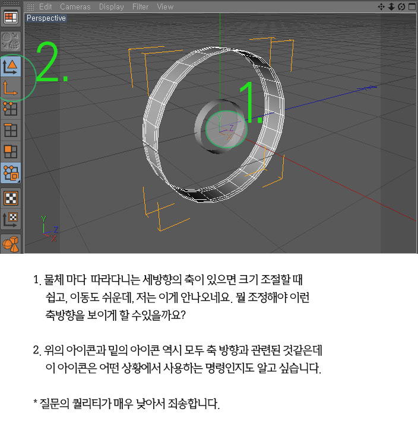
Task: Activate the Model tool icon
Action: (11, 66)
